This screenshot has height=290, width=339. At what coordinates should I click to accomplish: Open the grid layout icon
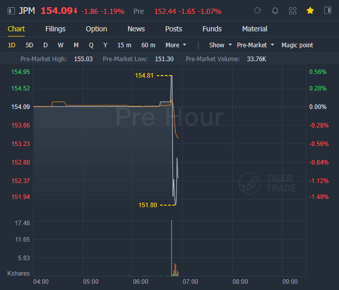tap(293, 11)
